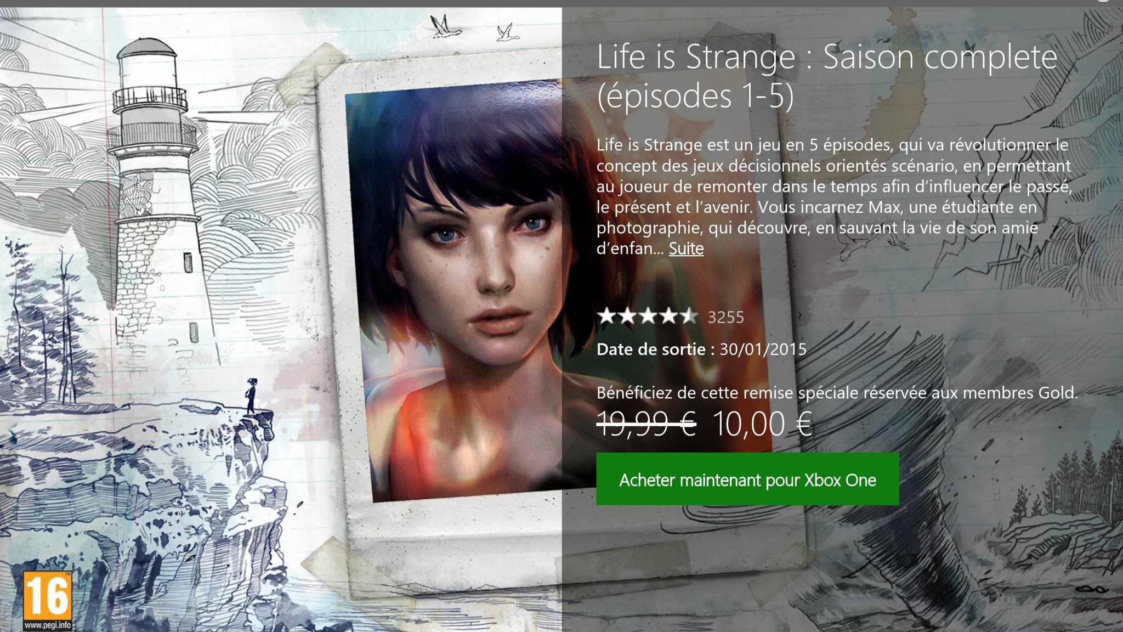Click the discounted 10,00 € price

pyautogui.click(x=763, y=424)
